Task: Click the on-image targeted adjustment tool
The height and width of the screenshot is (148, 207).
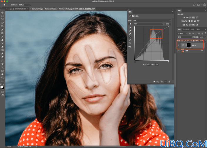Action: pyautogui.click(x=130, y=24)
